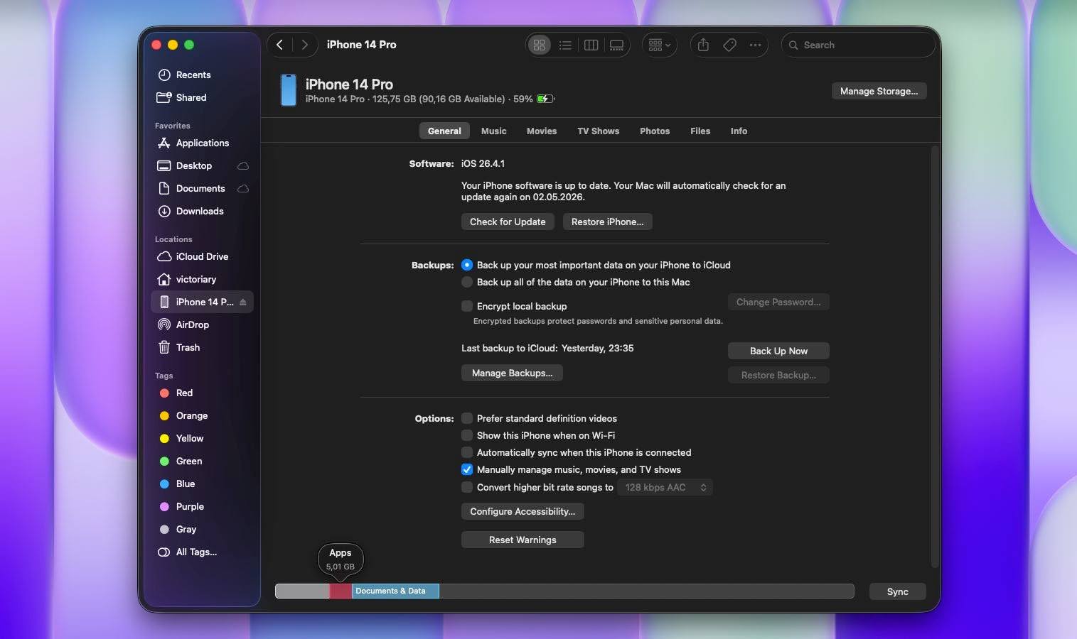Switch to column view
This screenshot has height=639, width=1077.
coord(591,45)
